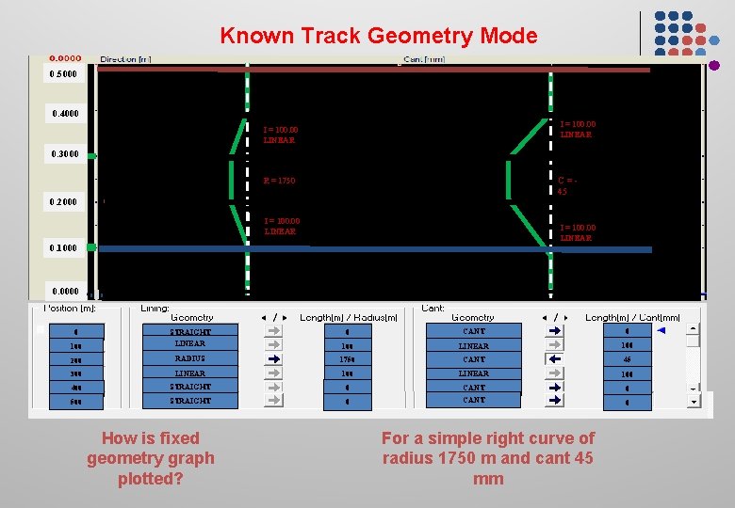Screen dimensions: 735x508
Task: Toggle Cant direction arrow on the first CANT row
Action: [x=554, y=331]
